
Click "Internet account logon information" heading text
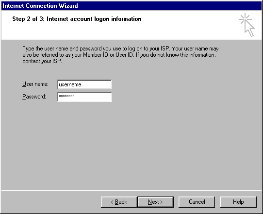click(94, 19)
